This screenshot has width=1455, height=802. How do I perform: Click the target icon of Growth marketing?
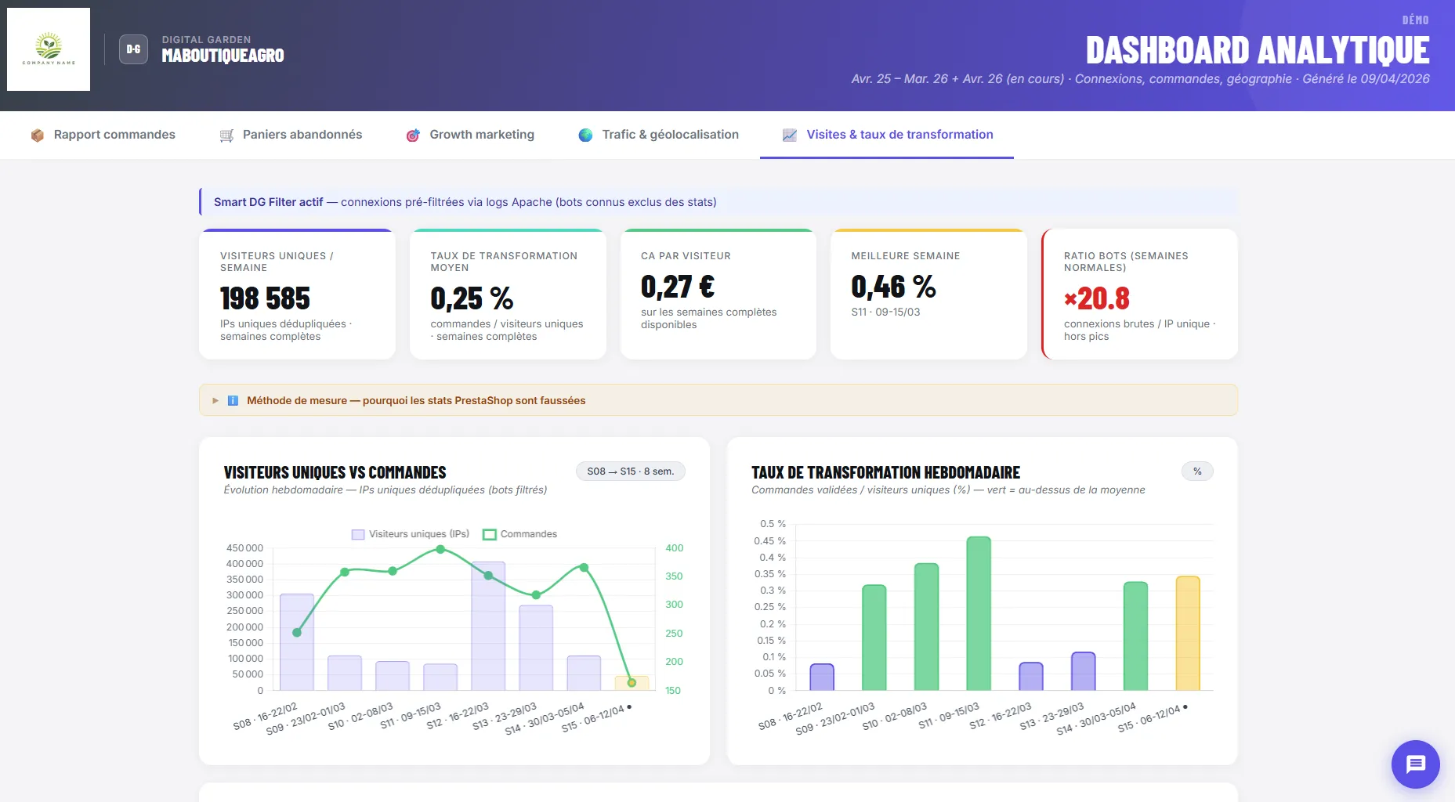(x=413, y=135)
